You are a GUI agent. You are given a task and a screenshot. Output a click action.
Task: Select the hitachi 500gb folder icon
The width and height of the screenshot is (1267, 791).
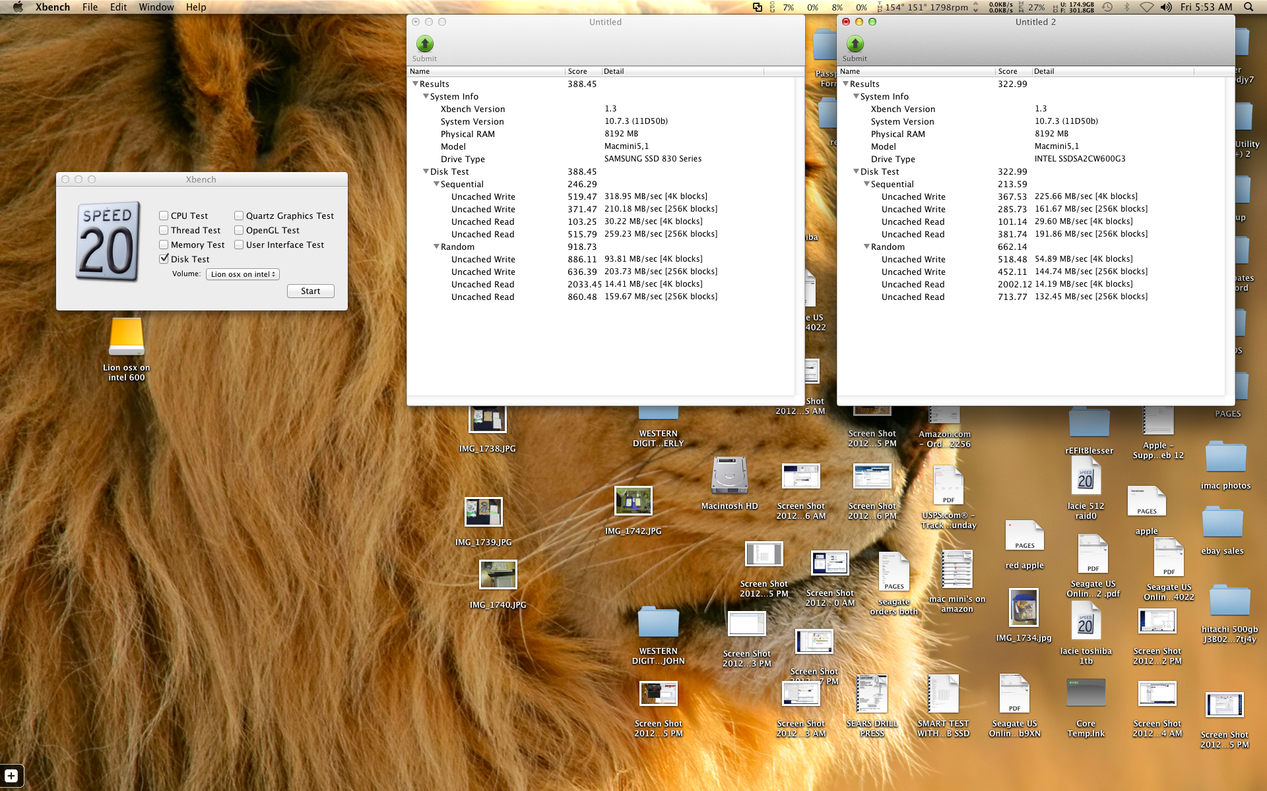pos(1229,601)
